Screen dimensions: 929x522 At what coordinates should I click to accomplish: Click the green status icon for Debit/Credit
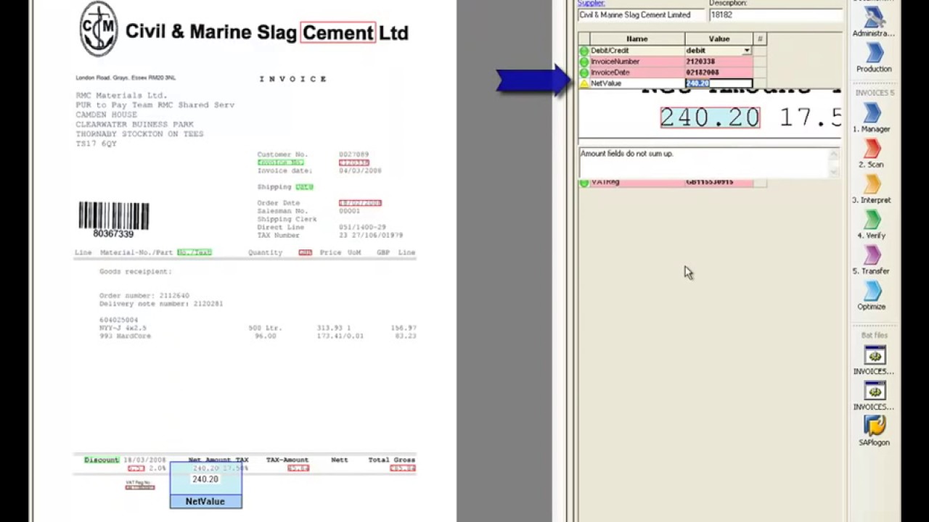(x=584, y=51)
